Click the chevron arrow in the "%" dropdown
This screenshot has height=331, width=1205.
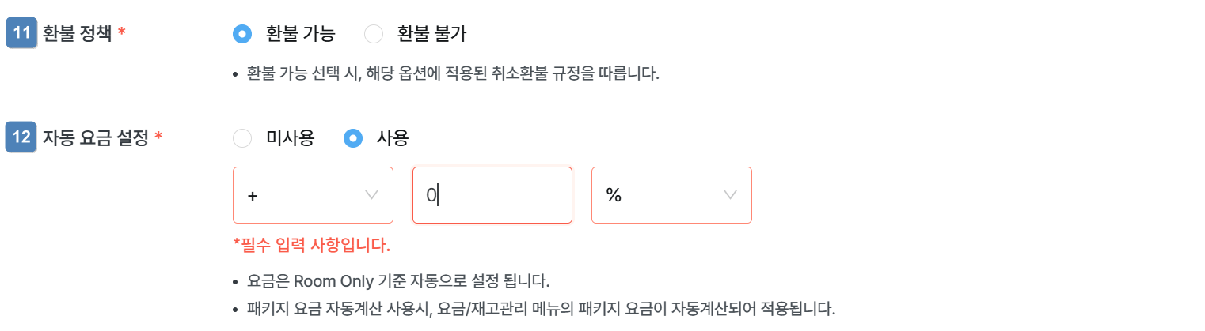click(x=729, y=195)
